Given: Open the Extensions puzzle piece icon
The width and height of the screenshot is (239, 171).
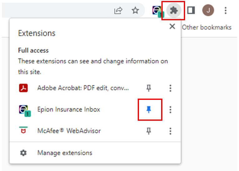Looking at the screenshot, I should point(174,10).
